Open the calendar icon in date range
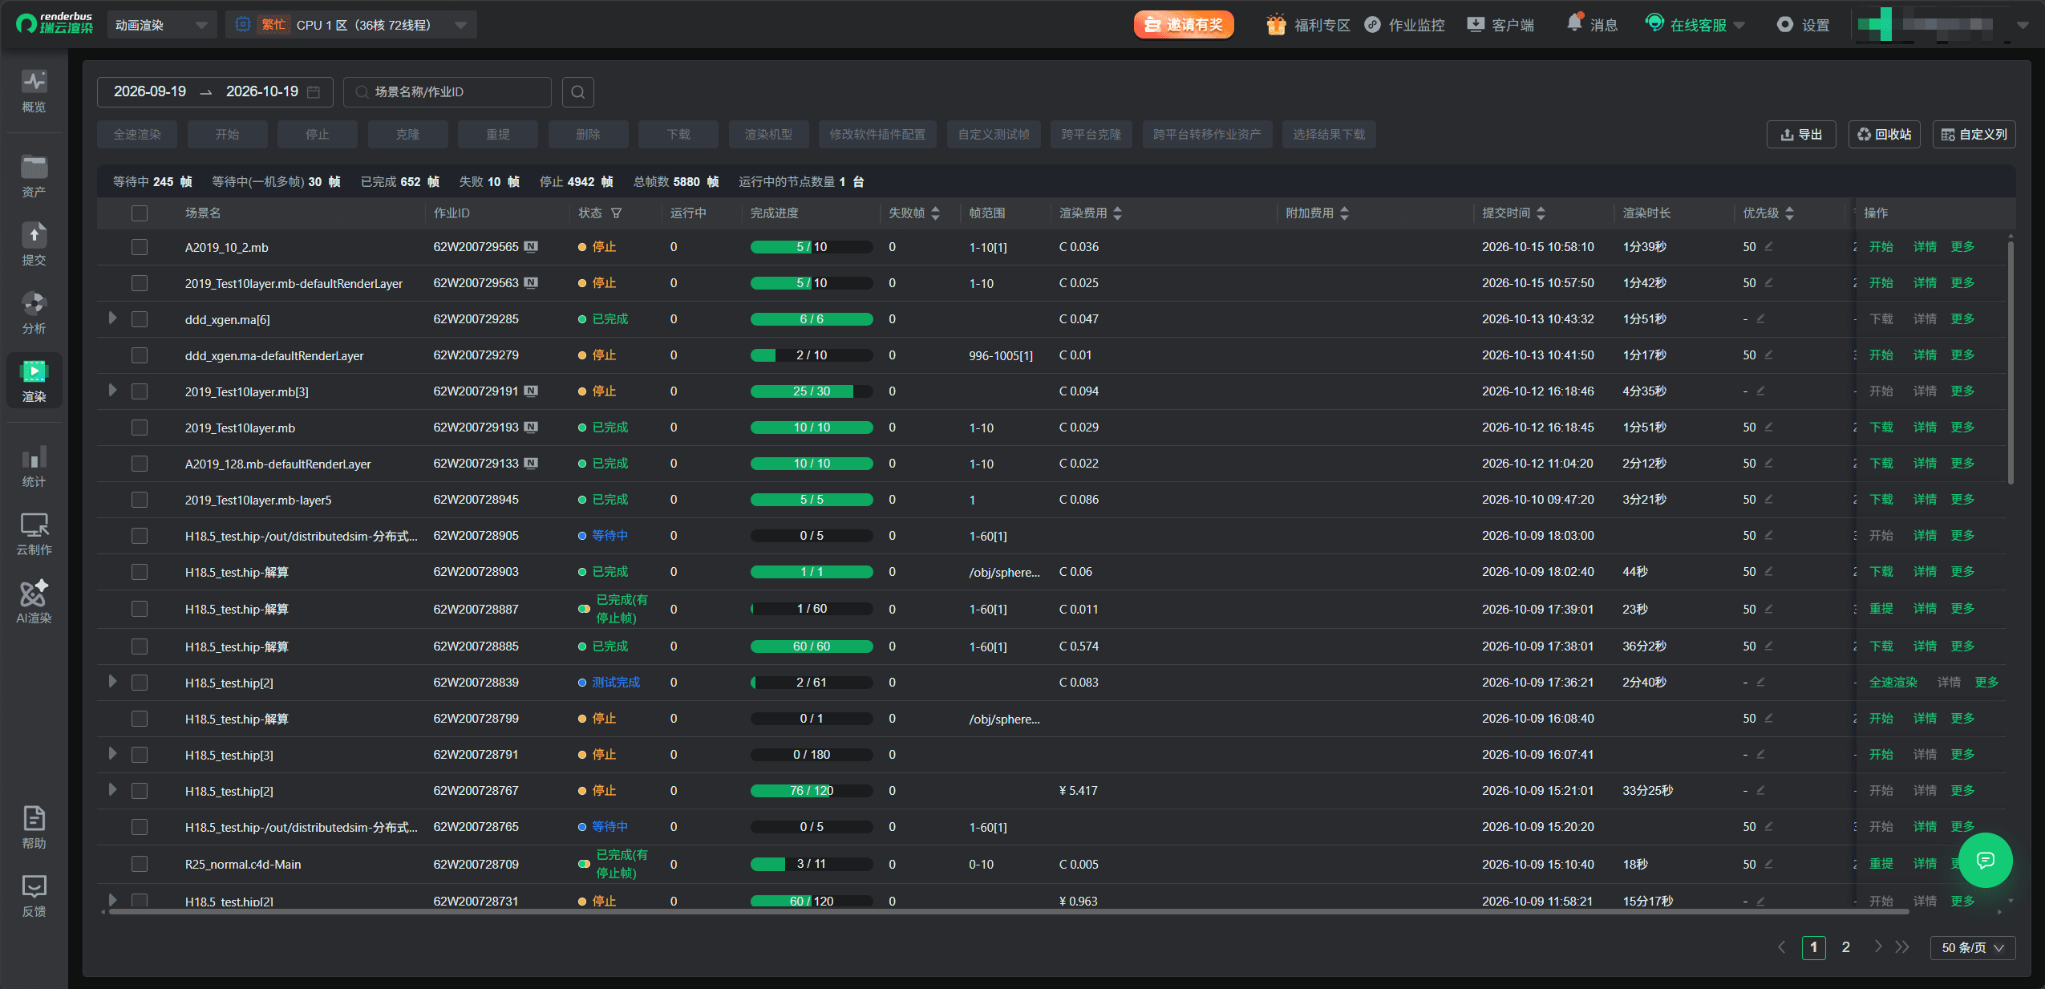The image size is (2045, 989). pos(314,92)
